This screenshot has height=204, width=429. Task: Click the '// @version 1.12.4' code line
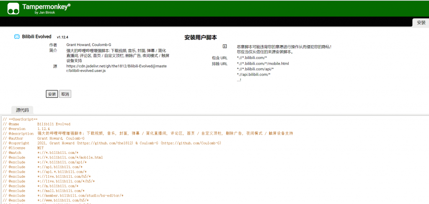coord(26,129)
